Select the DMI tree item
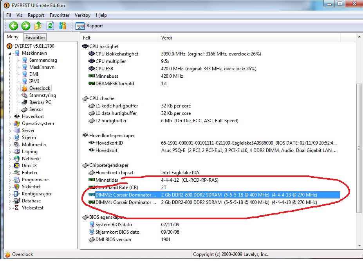The width and height of the screenshot is (363, 261). [x=34, y=74]
